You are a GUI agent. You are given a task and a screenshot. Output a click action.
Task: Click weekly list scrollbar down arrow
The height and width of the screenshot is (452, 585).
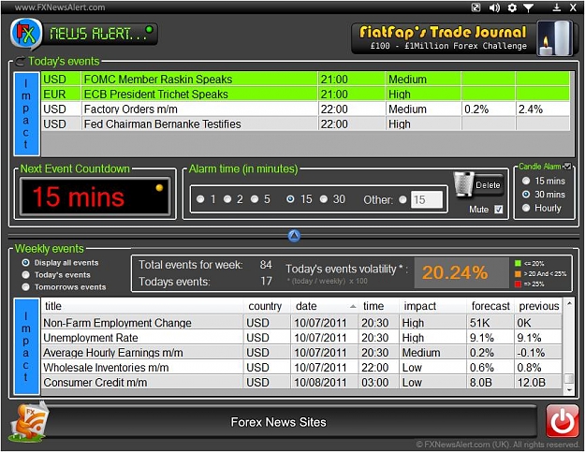(x=569, y=390)
